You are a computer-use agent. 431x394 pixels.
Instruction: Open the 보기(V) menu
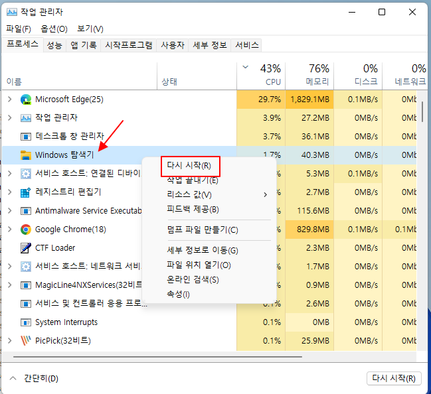(90, 29)
